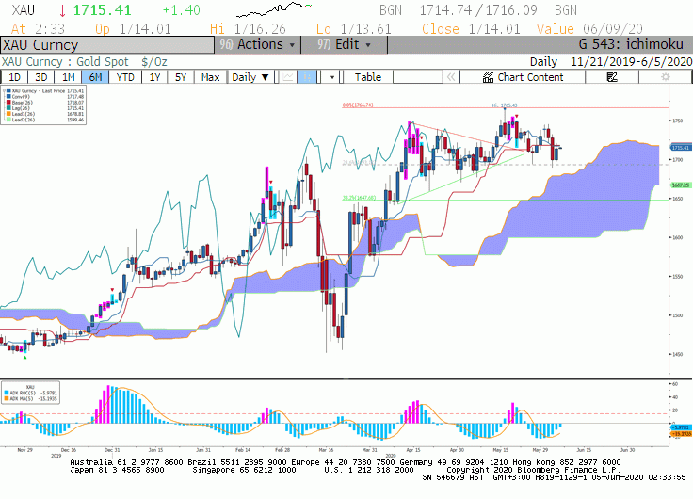
Task: Toggle the 1D range button
Action: [x=14, y=77]
